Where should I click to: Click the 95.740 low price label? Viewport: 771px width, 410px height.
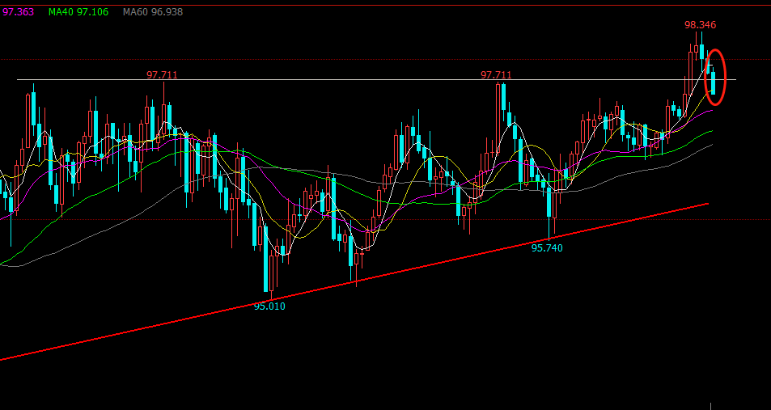point(546,248)
